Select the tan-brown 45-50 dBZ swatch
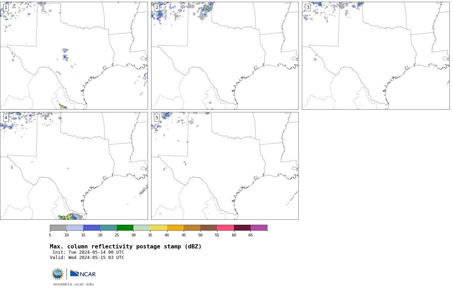Image resolution: width=453 pixels, height=288 pixels. (x=192, y=228)
